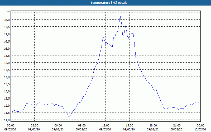Click the lowest point of the temperature curve
Image resolution: width=211 pixels, height=132 pixels.
(x=69, y=116)
